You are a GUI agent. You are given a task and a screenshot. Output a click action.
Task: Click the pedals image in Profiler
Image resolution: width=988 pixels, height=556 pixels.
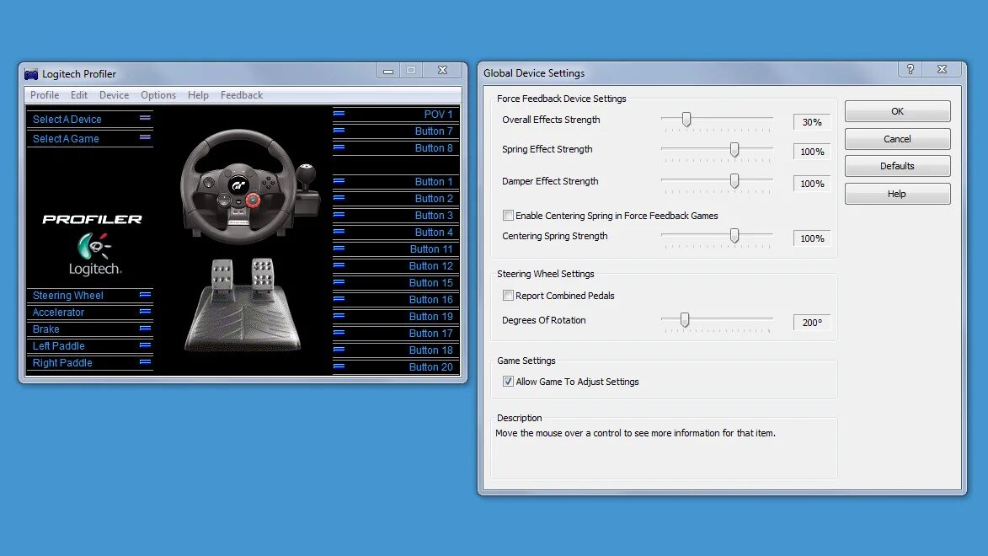click(x=243, y=304)
